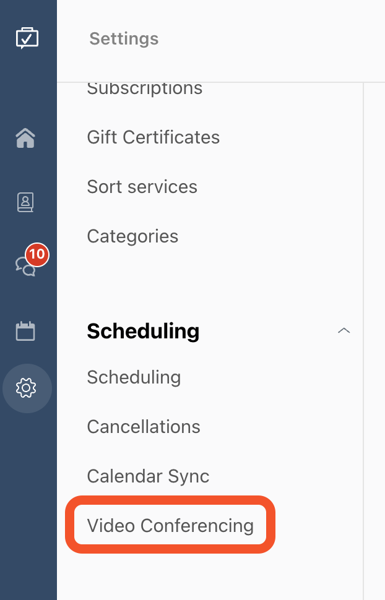Open the calendar icon in sidebar
This screenshot has height=600, width=385.
click(x=25, y=330)
